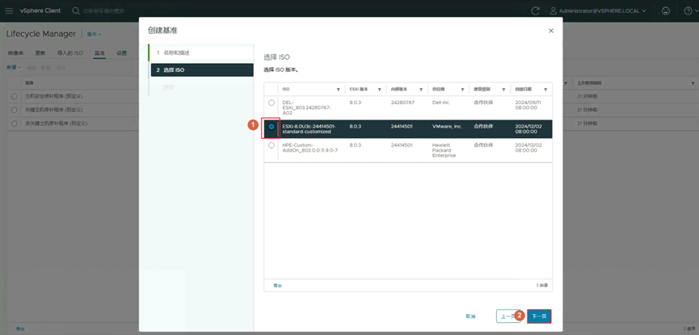Screen dimensions: 699x335
Task: Click filter icon in 上次修改时间 column header
Action: pyautogui.click(x=693, y=83)
